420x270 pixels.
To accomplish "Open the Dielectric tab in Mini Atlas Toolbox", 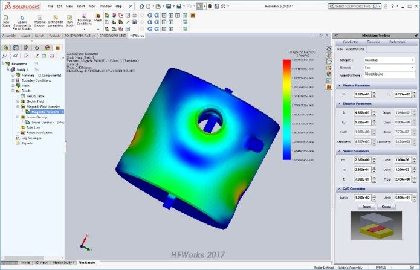I will point(373,42).
